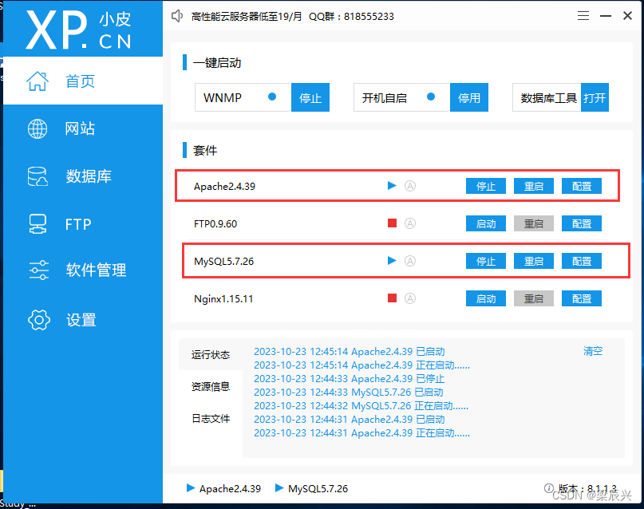Select the 日志文件 tab
This screenshot has width=644, height=509.
[x=211, y=418]
